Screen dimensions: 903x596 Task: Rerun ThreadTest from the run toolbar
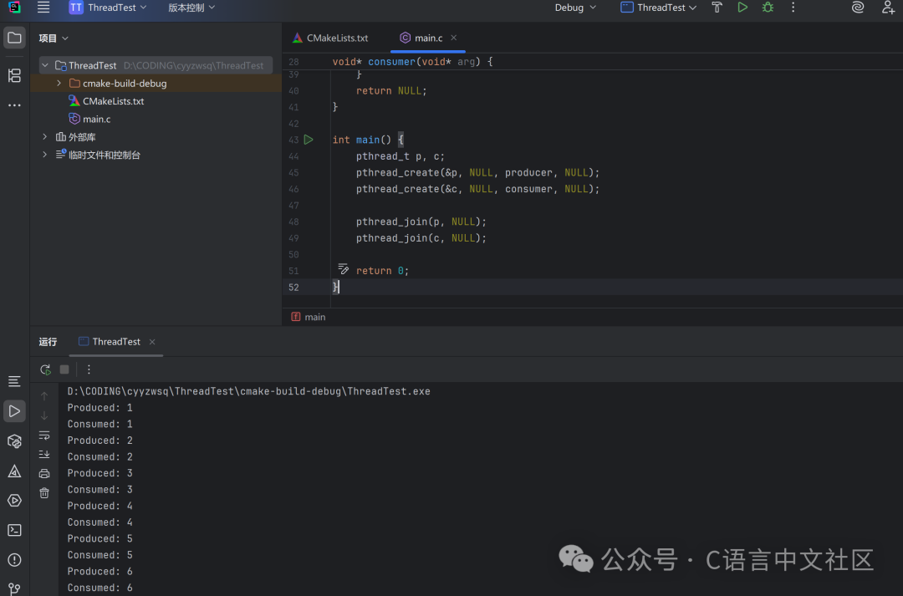click(x=45, y=369)
